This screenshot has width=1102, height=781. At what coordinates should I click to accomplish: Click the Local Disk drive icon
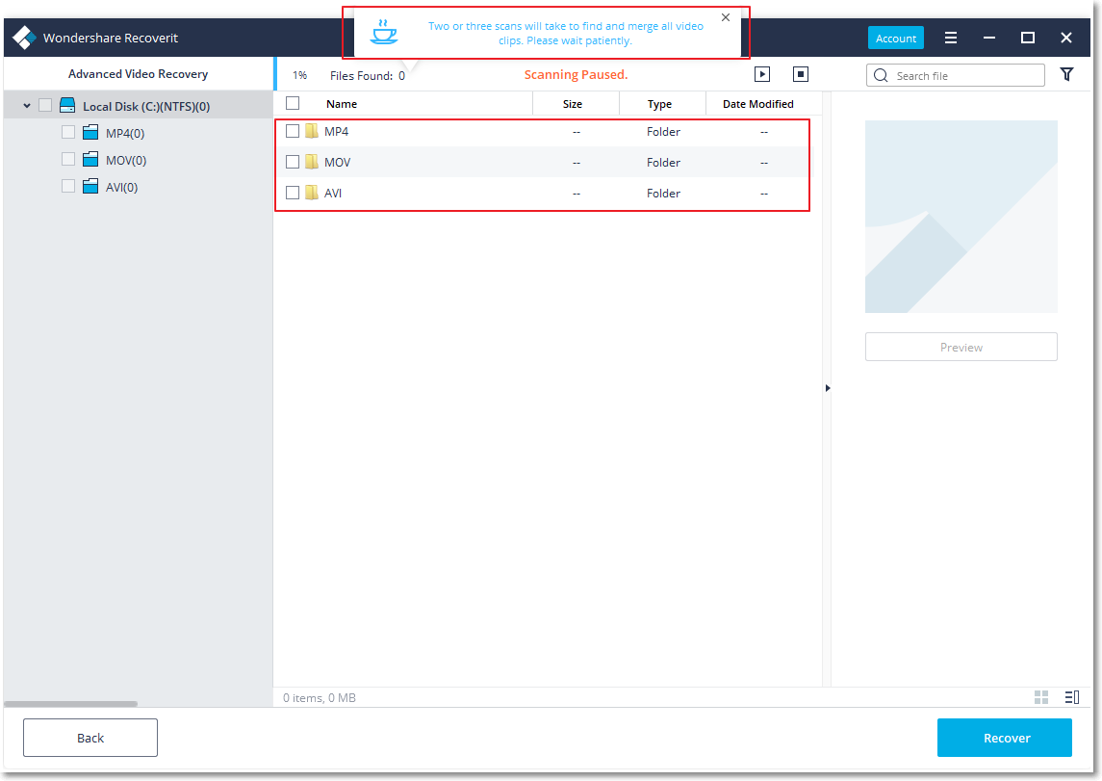67,105
